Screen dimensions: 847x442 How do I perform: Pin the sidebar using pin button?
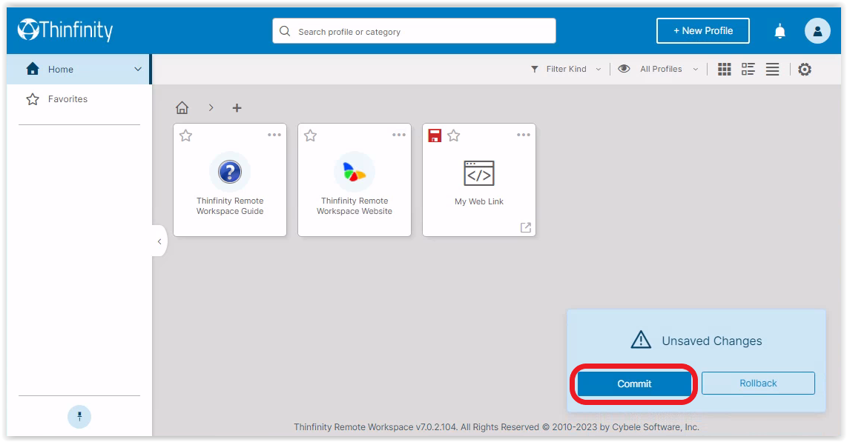pyautogui.click(x=79, y=417)
